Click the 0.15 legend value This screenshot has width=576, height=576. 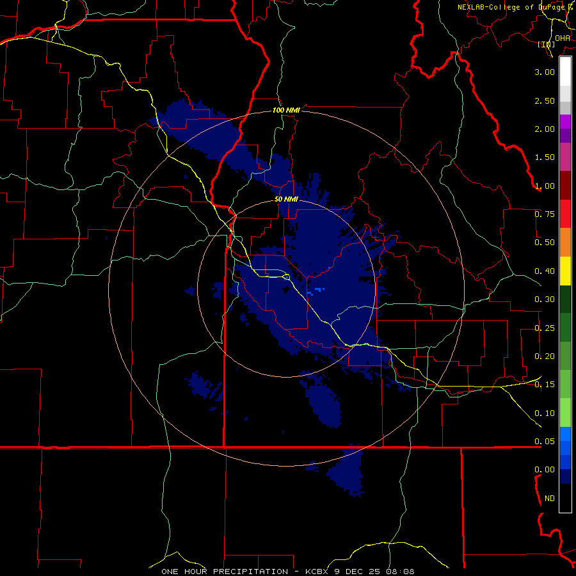pyautogui.click(x=545, y=385)
